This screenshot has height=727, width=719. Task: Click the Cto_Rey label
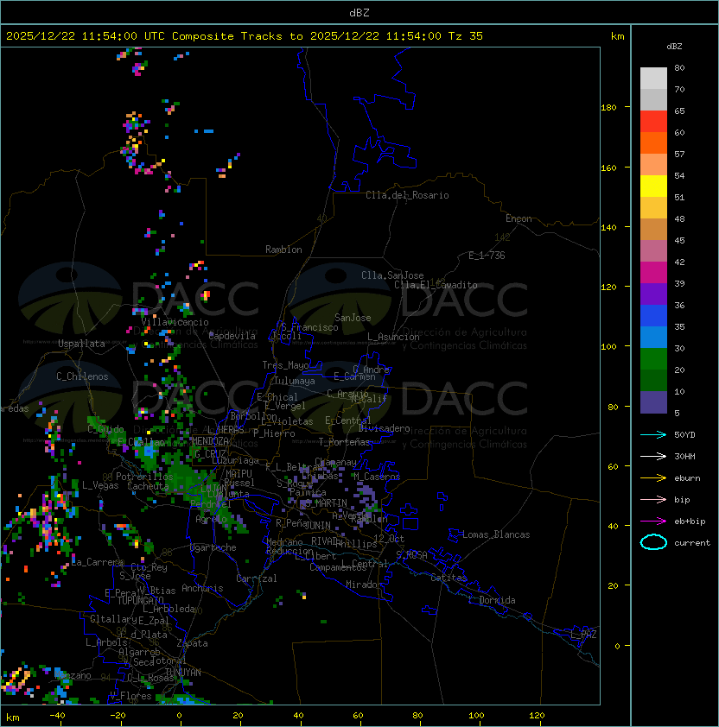click(x=149, y=567)
